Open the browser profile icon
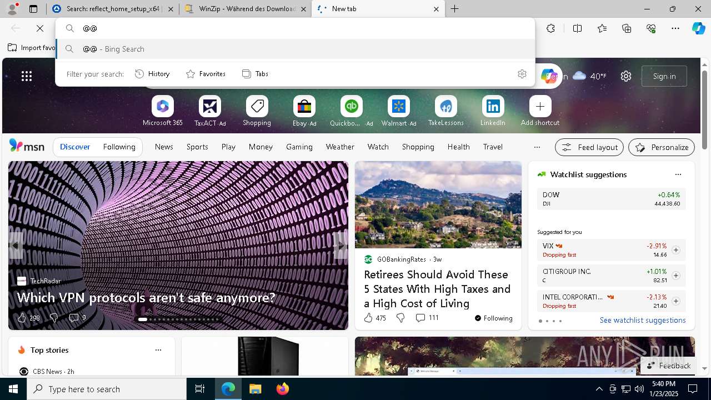This screenshot has width=711, height=400. coord(13,8)
